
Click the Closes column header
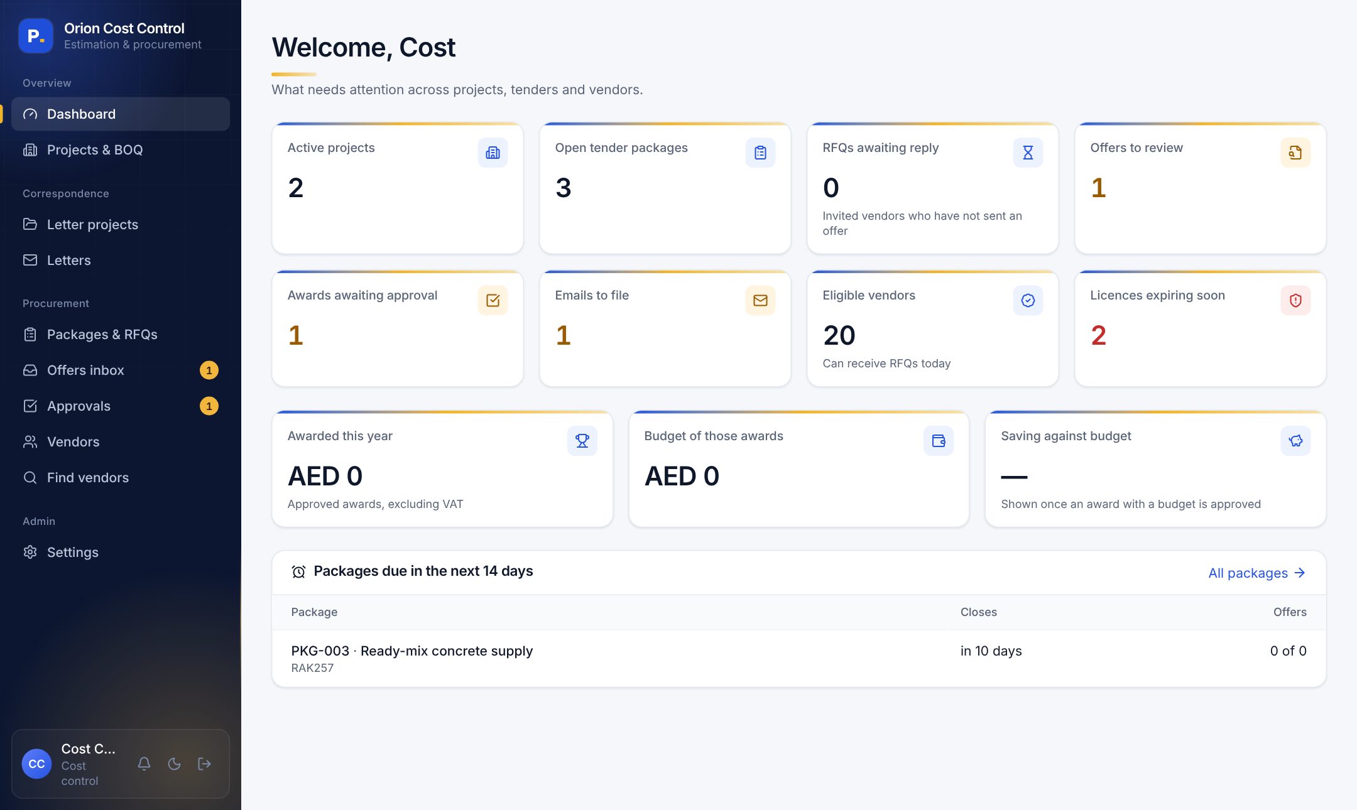(x=978, y=612)
